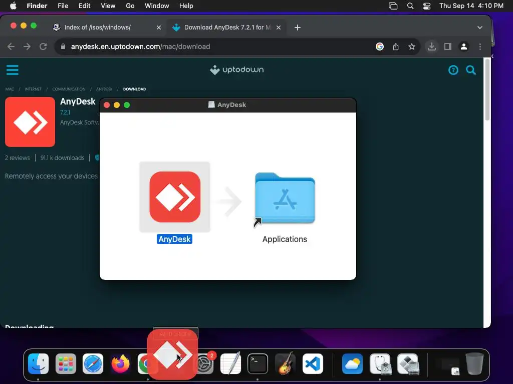Click the Google icon in address bar

[x=380, y=46]
